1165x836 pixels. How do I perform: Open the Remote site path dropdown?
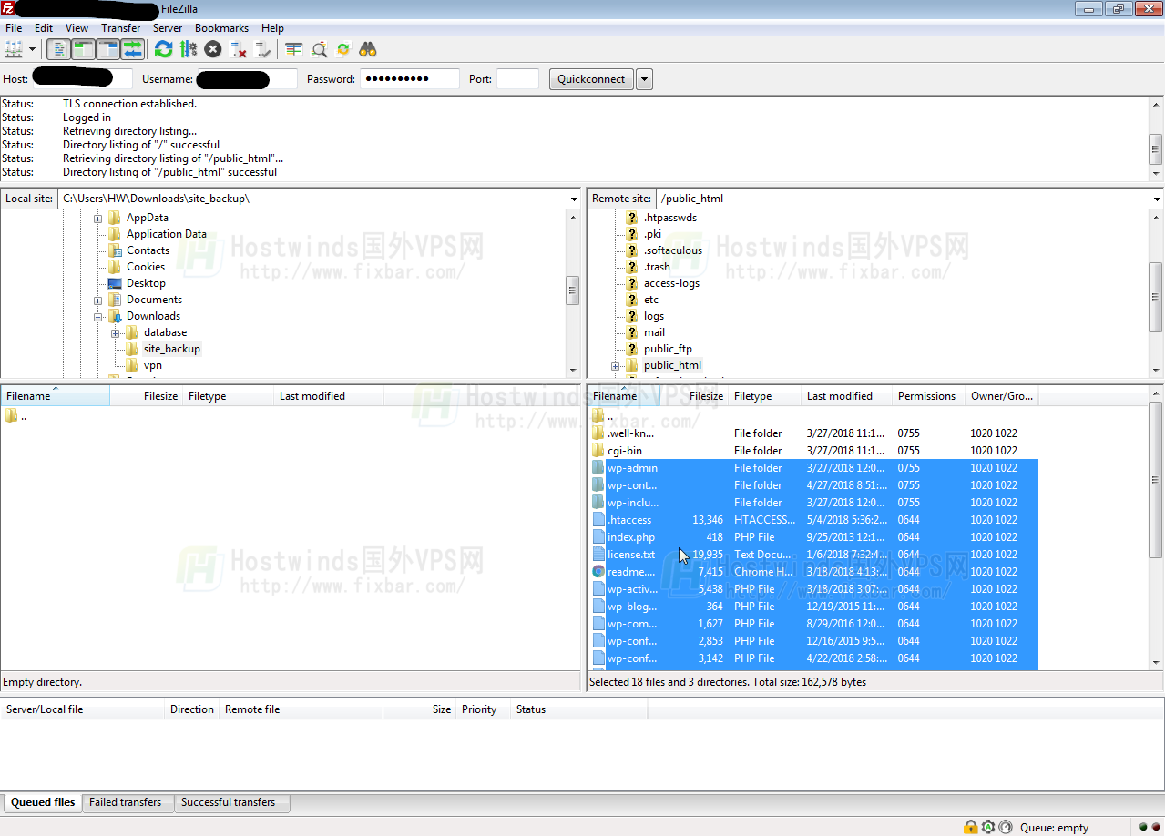(x=1157, y=199)
